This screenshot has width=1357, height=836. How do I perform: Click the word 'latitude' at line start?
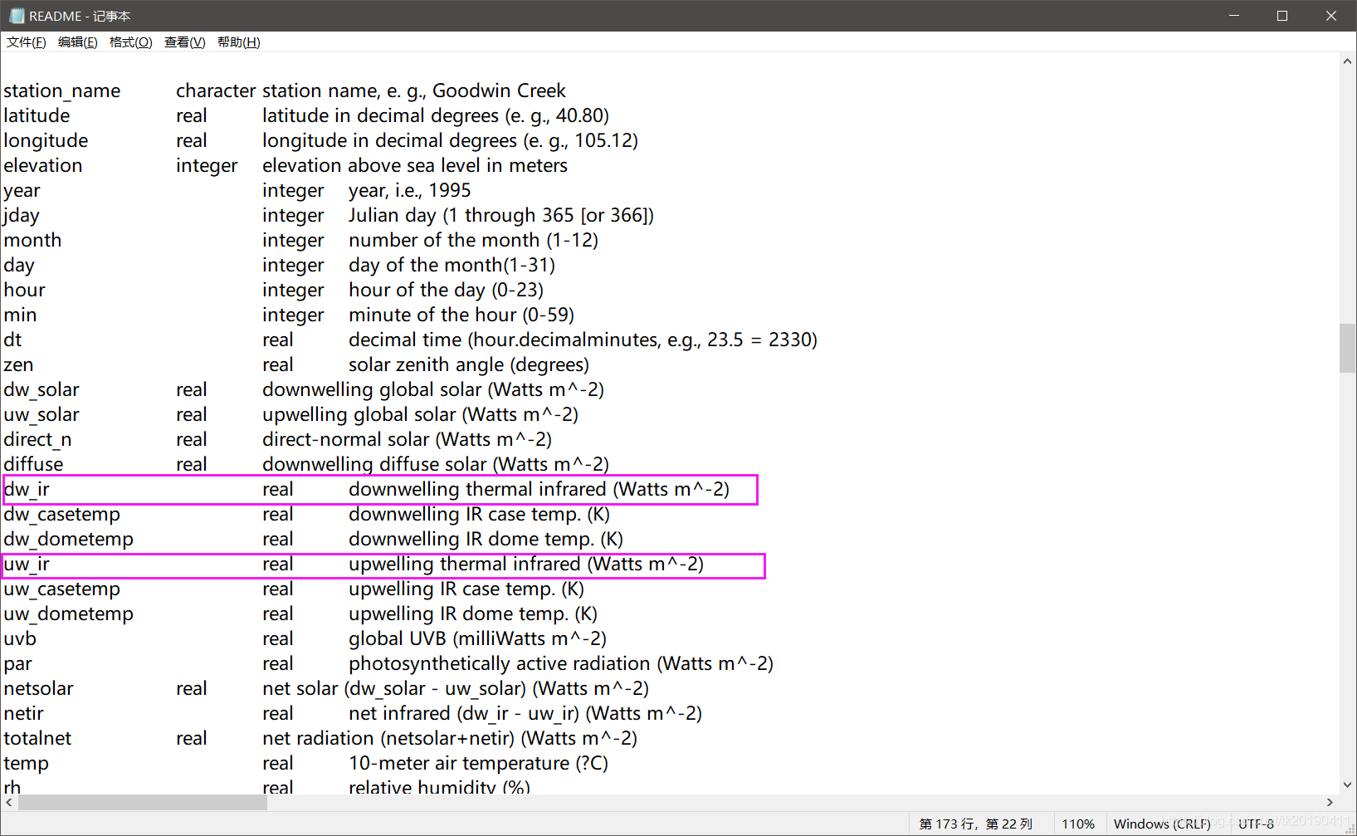click(37, 115)
